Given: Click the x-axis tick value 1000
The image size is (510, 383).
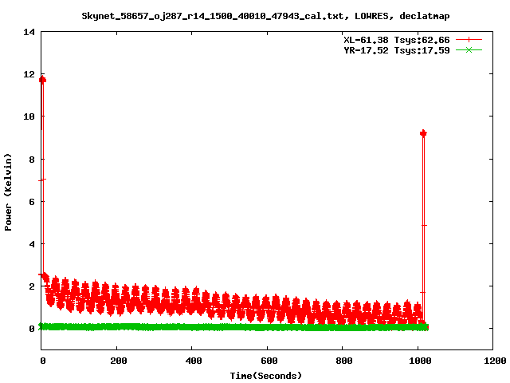Looking at the screenshot, I should point(420,361).
